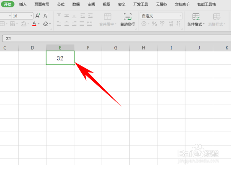Screen dimensions: 232x169
Task: Click the draw border icon
Action: point(13,24)
